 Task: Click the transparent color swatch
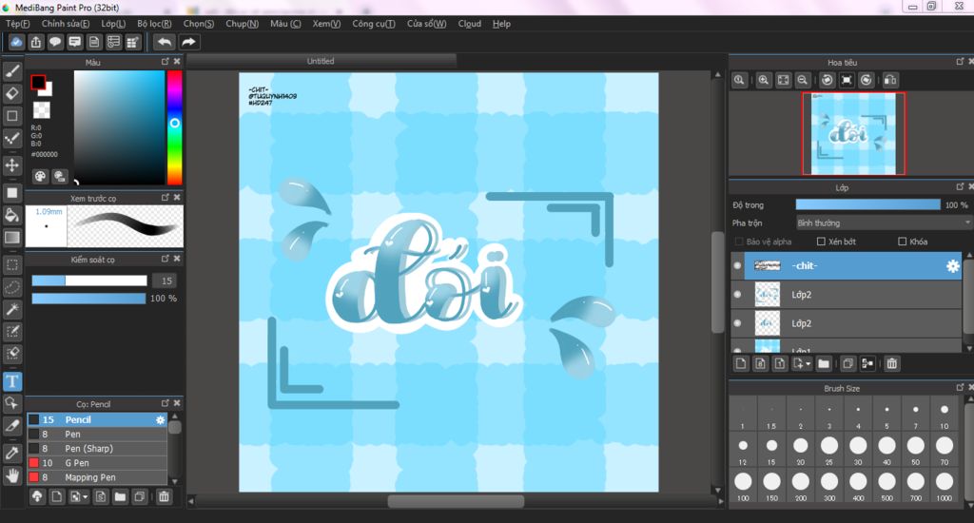41,110
